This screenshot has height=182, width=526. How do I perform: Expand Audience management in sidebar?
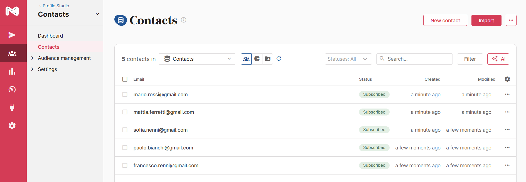pos(64,58)
